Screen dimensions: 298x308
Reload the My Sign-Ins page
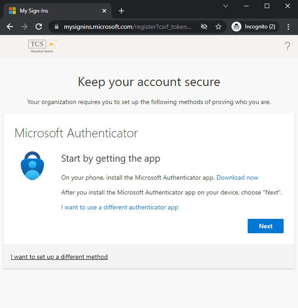(x=39, y=27)
